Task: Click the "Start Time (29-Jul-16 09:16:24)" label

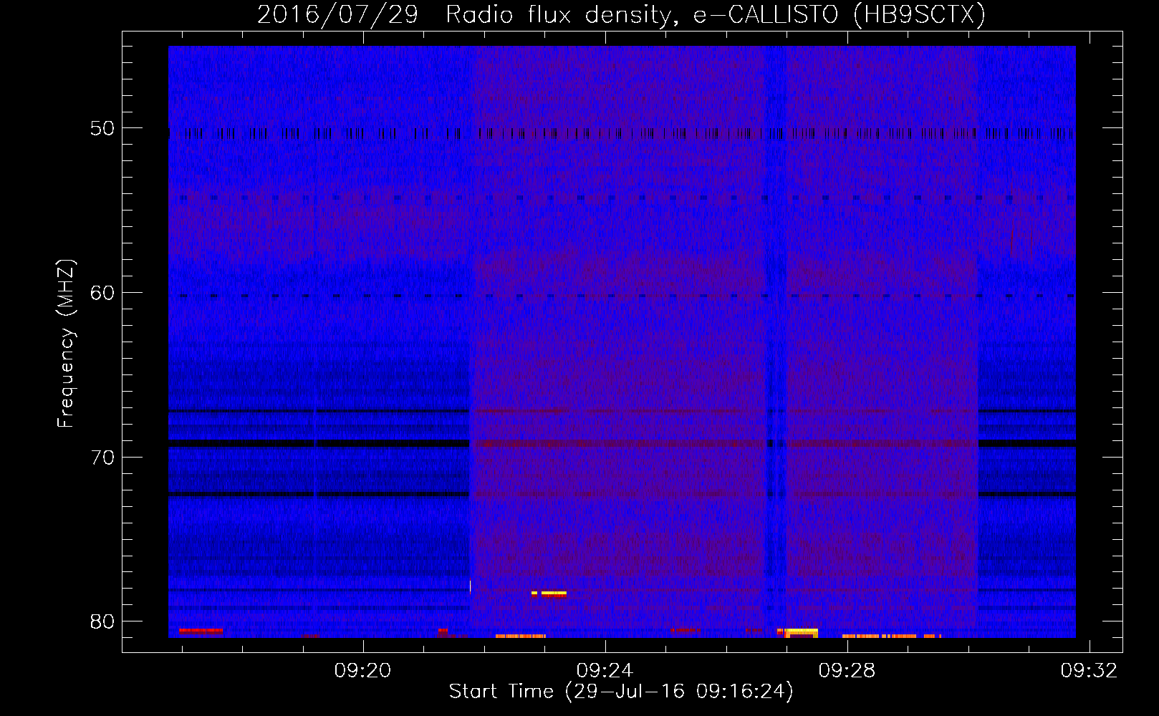Action: click(x=621, y=692)
